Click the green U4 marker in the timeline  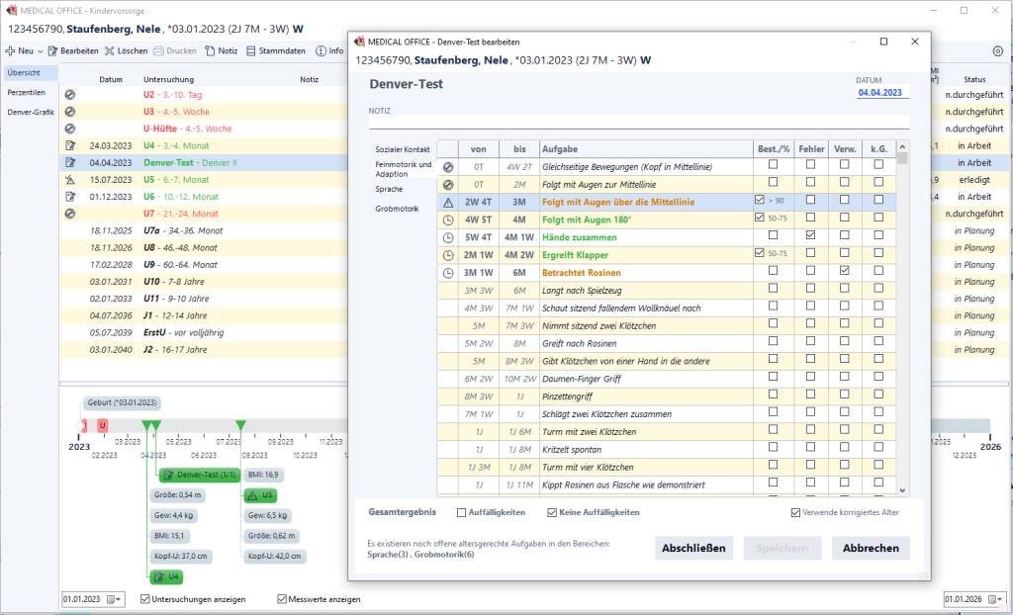(x=166, y=576)
